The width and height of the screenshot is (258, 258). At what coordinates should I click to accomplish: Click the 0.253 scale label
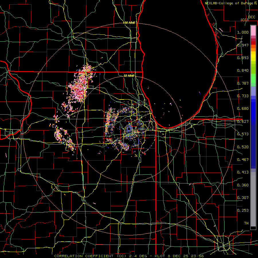point(243,210)
